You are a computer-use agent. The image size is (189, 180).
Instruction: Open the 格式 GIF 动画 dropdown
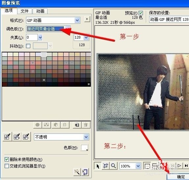[77, 20]
